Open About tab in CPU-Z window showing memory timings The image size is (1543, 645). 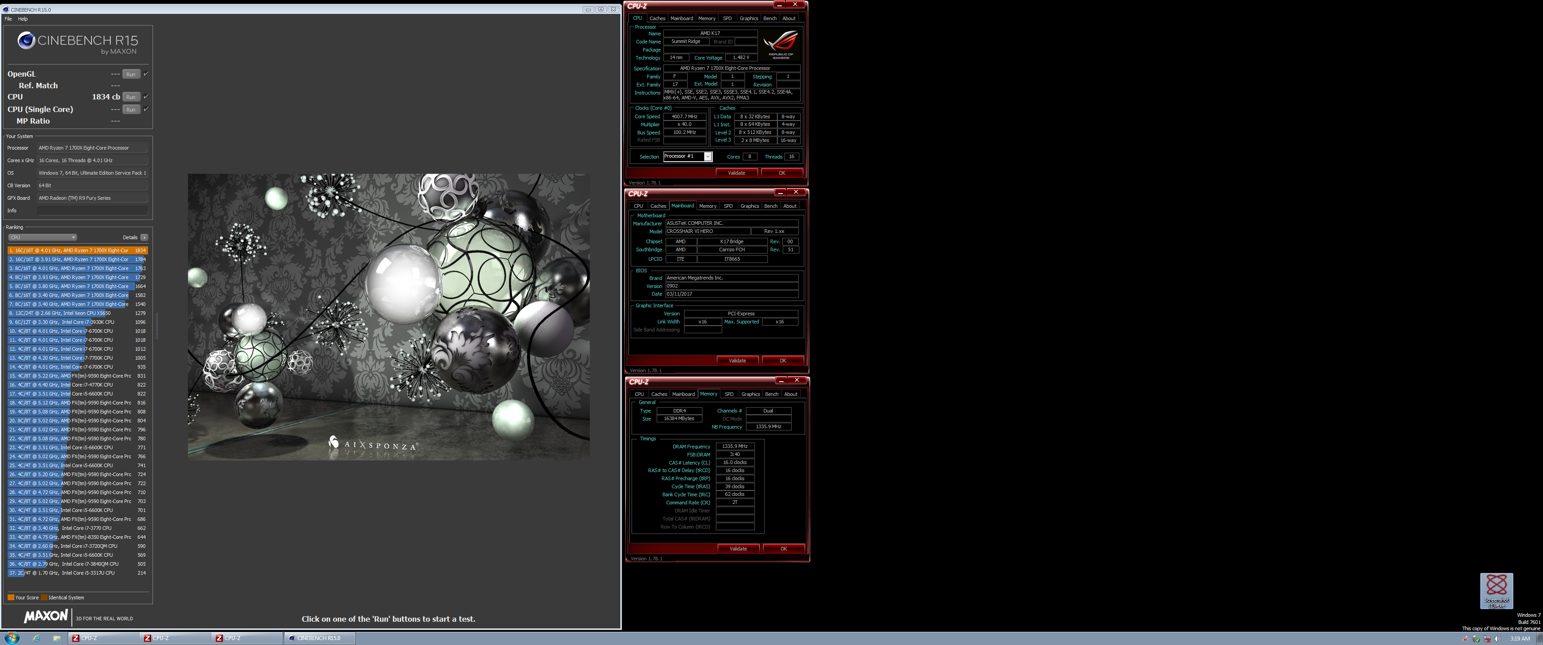(791, 394)
